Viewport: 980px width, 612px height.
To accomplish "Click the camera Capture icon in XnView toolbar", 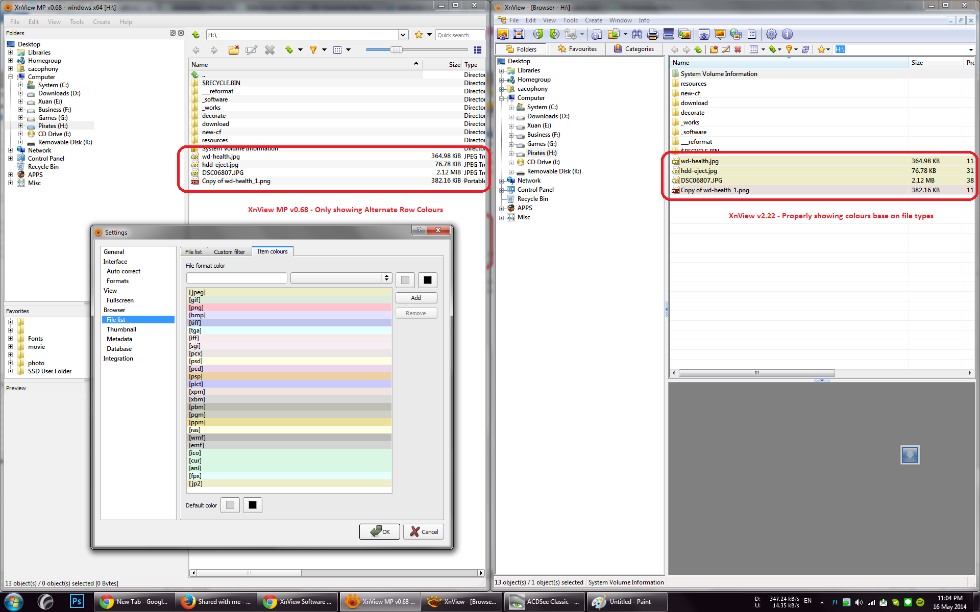I will pos(704,34).
